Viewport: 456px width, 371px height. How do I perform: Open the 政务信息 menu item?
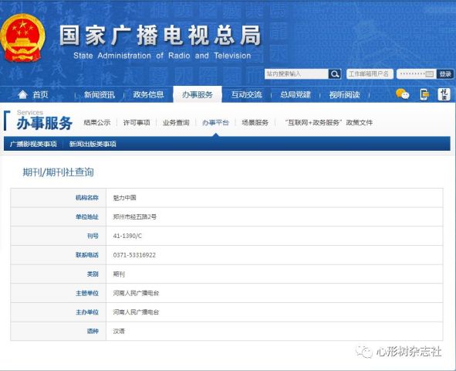point(148,94)
